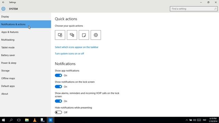This screenshot has width=219, height=123.
Task: Toggle alarms, reminders and VOIP calls switch
Action: point(59,101)
